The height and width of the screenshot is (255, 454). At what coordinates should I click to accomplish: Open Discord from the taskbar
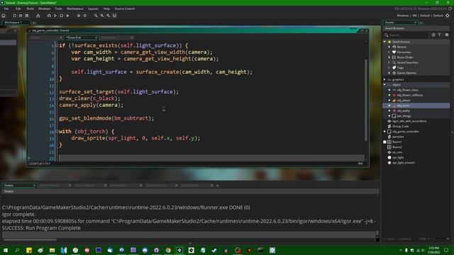click(145, 250)
